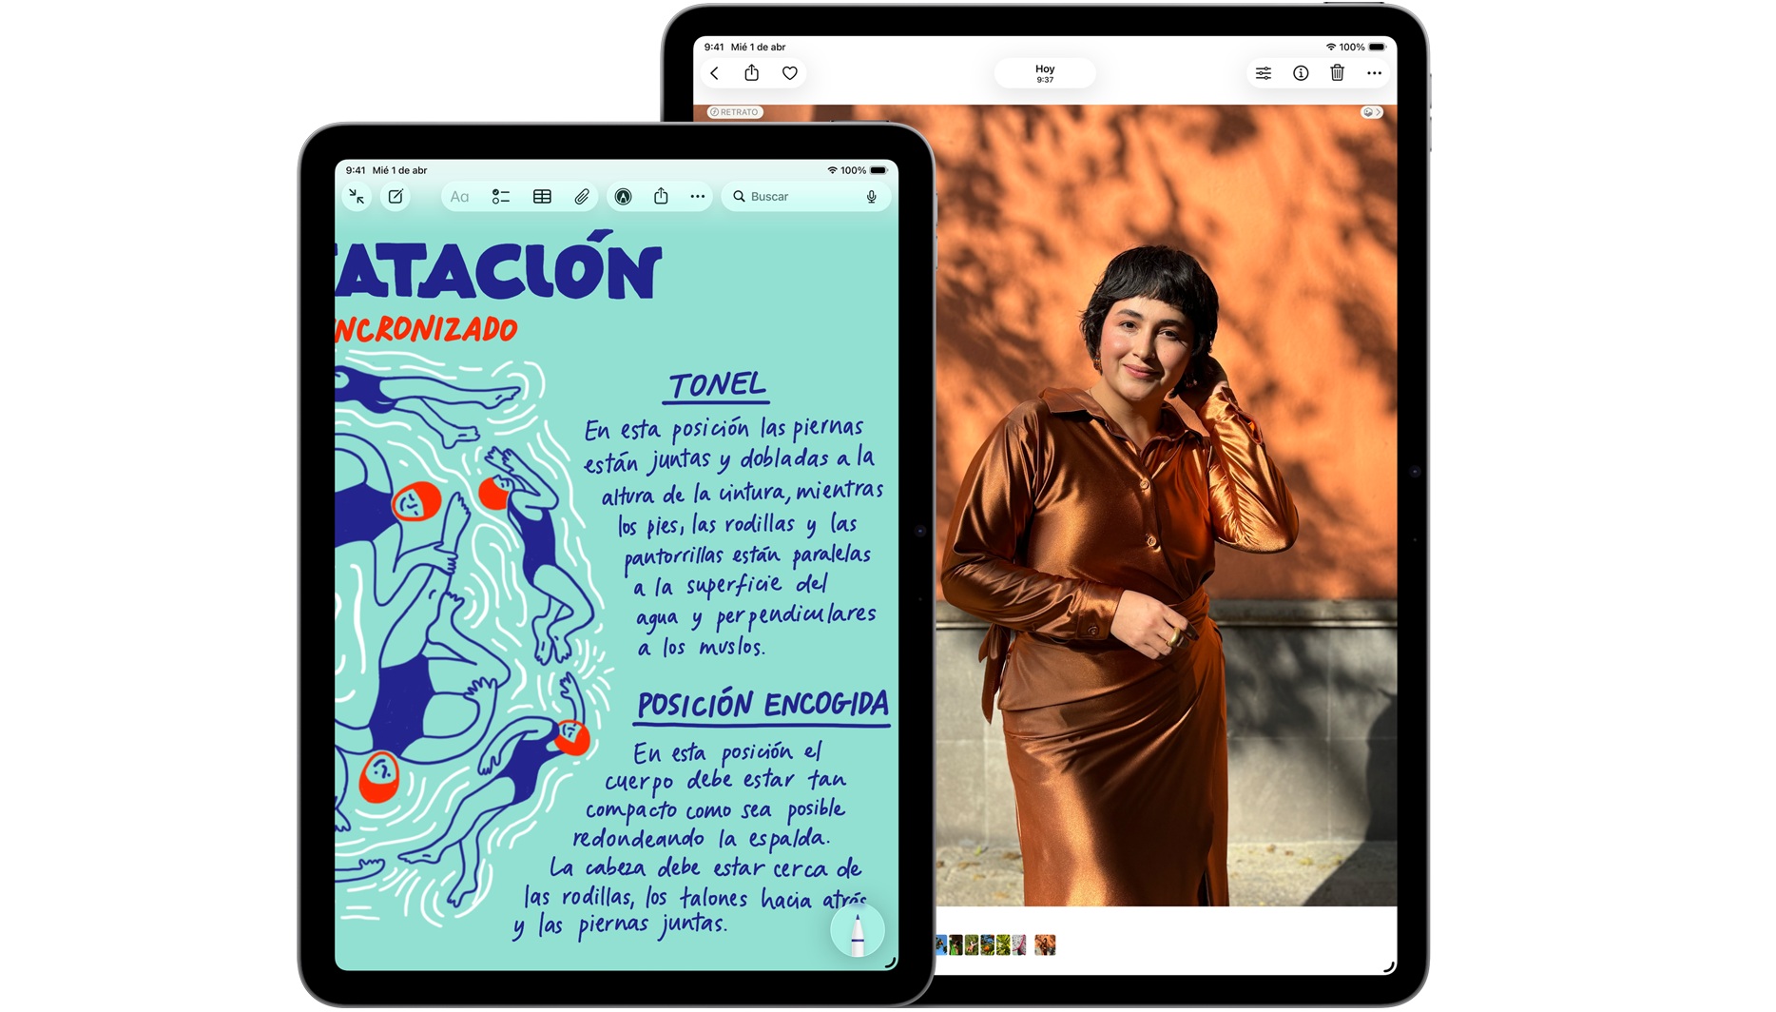Tap the collapse full-screen arrows in Notes
This screenshot has width=1776, height=1012.
[x=357, y=197]
